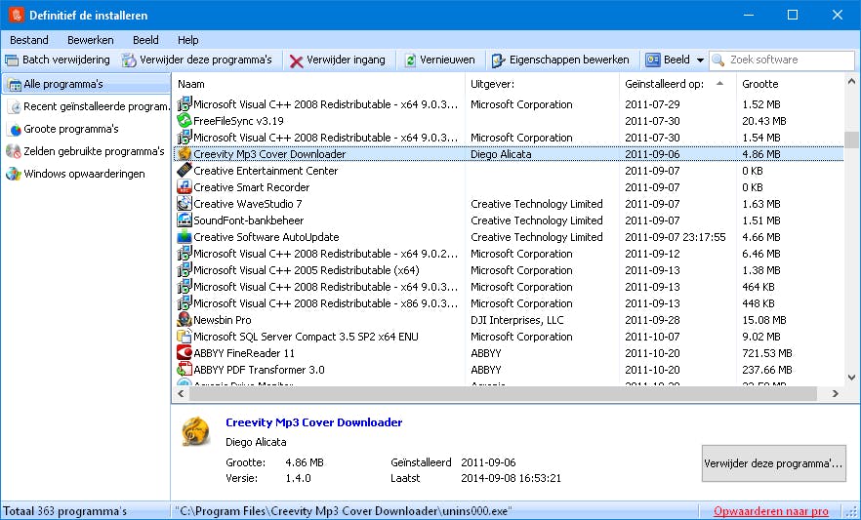Click the vertical scrollbar thumb

point(851,140)
